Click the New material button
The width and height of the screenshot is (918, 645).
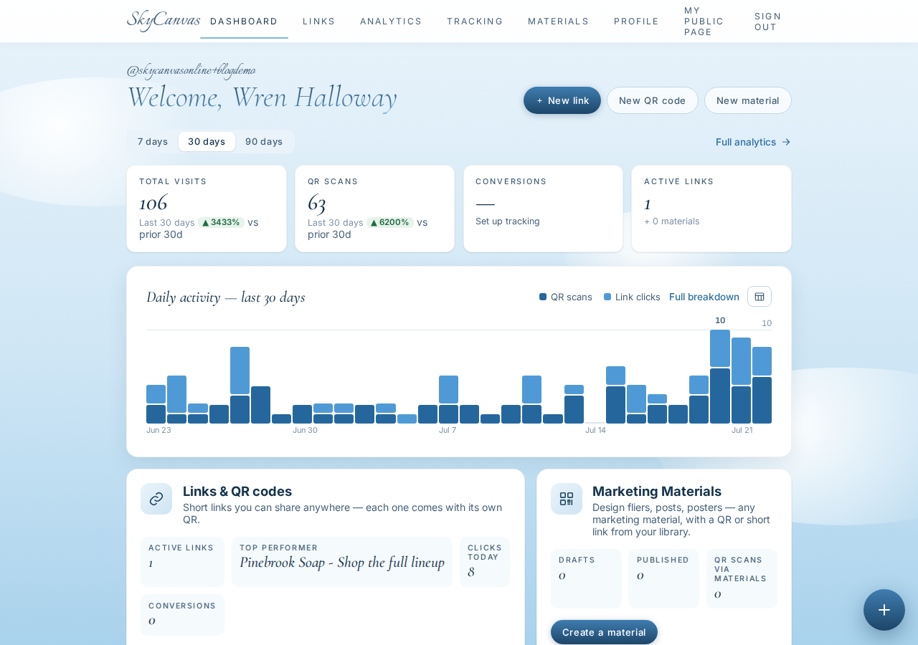coord(748,100)
